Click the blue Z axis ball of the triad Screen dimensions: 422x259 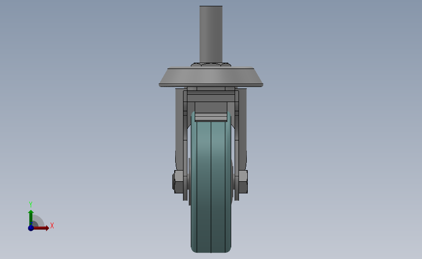pos(31,228)
